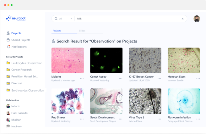Open the three-dot menu for Seeds Development
This screenshot has height=134, width=206.
[x=121, y=119]
